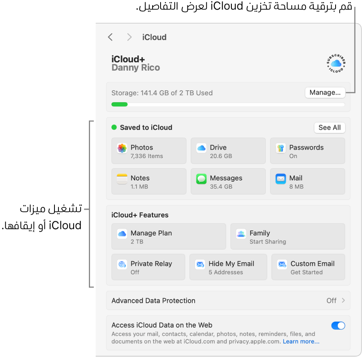The image size is (362, 357).
Task: Click the iCloud Drive cloud icon
Action: point(201,149)
